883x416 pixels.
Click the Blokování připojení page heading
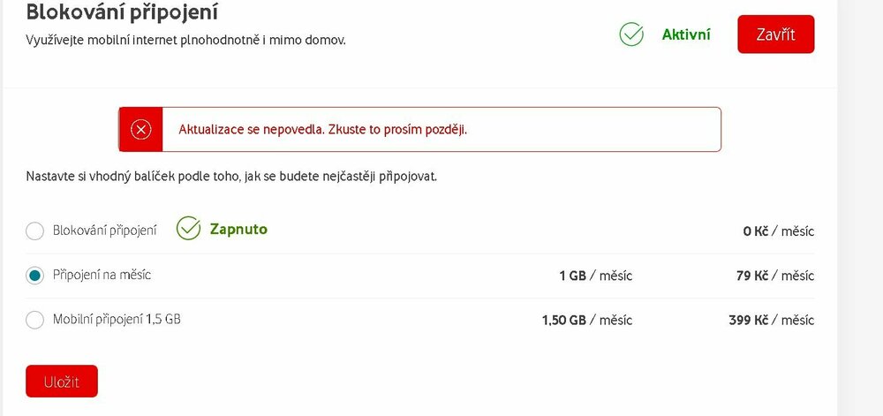click(x=123, y=12)
